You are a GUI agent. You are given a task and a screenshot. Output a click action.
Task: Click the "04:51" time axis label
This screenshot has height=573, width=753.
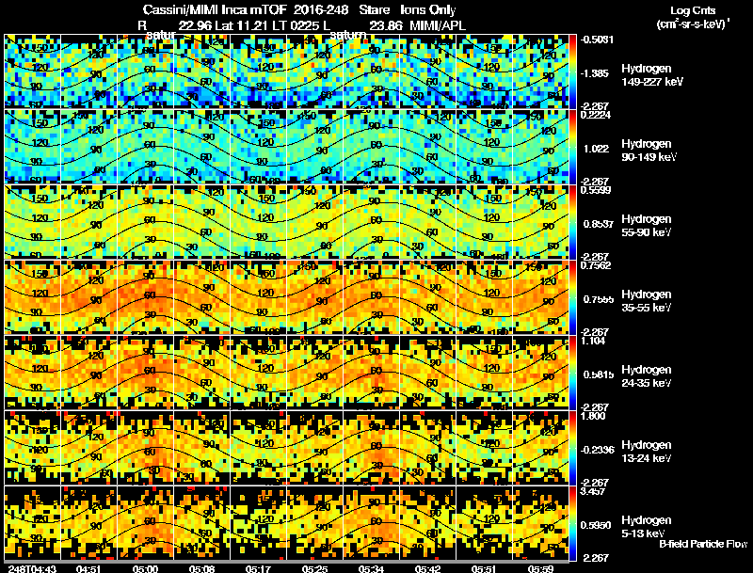(x=88, y=569)
